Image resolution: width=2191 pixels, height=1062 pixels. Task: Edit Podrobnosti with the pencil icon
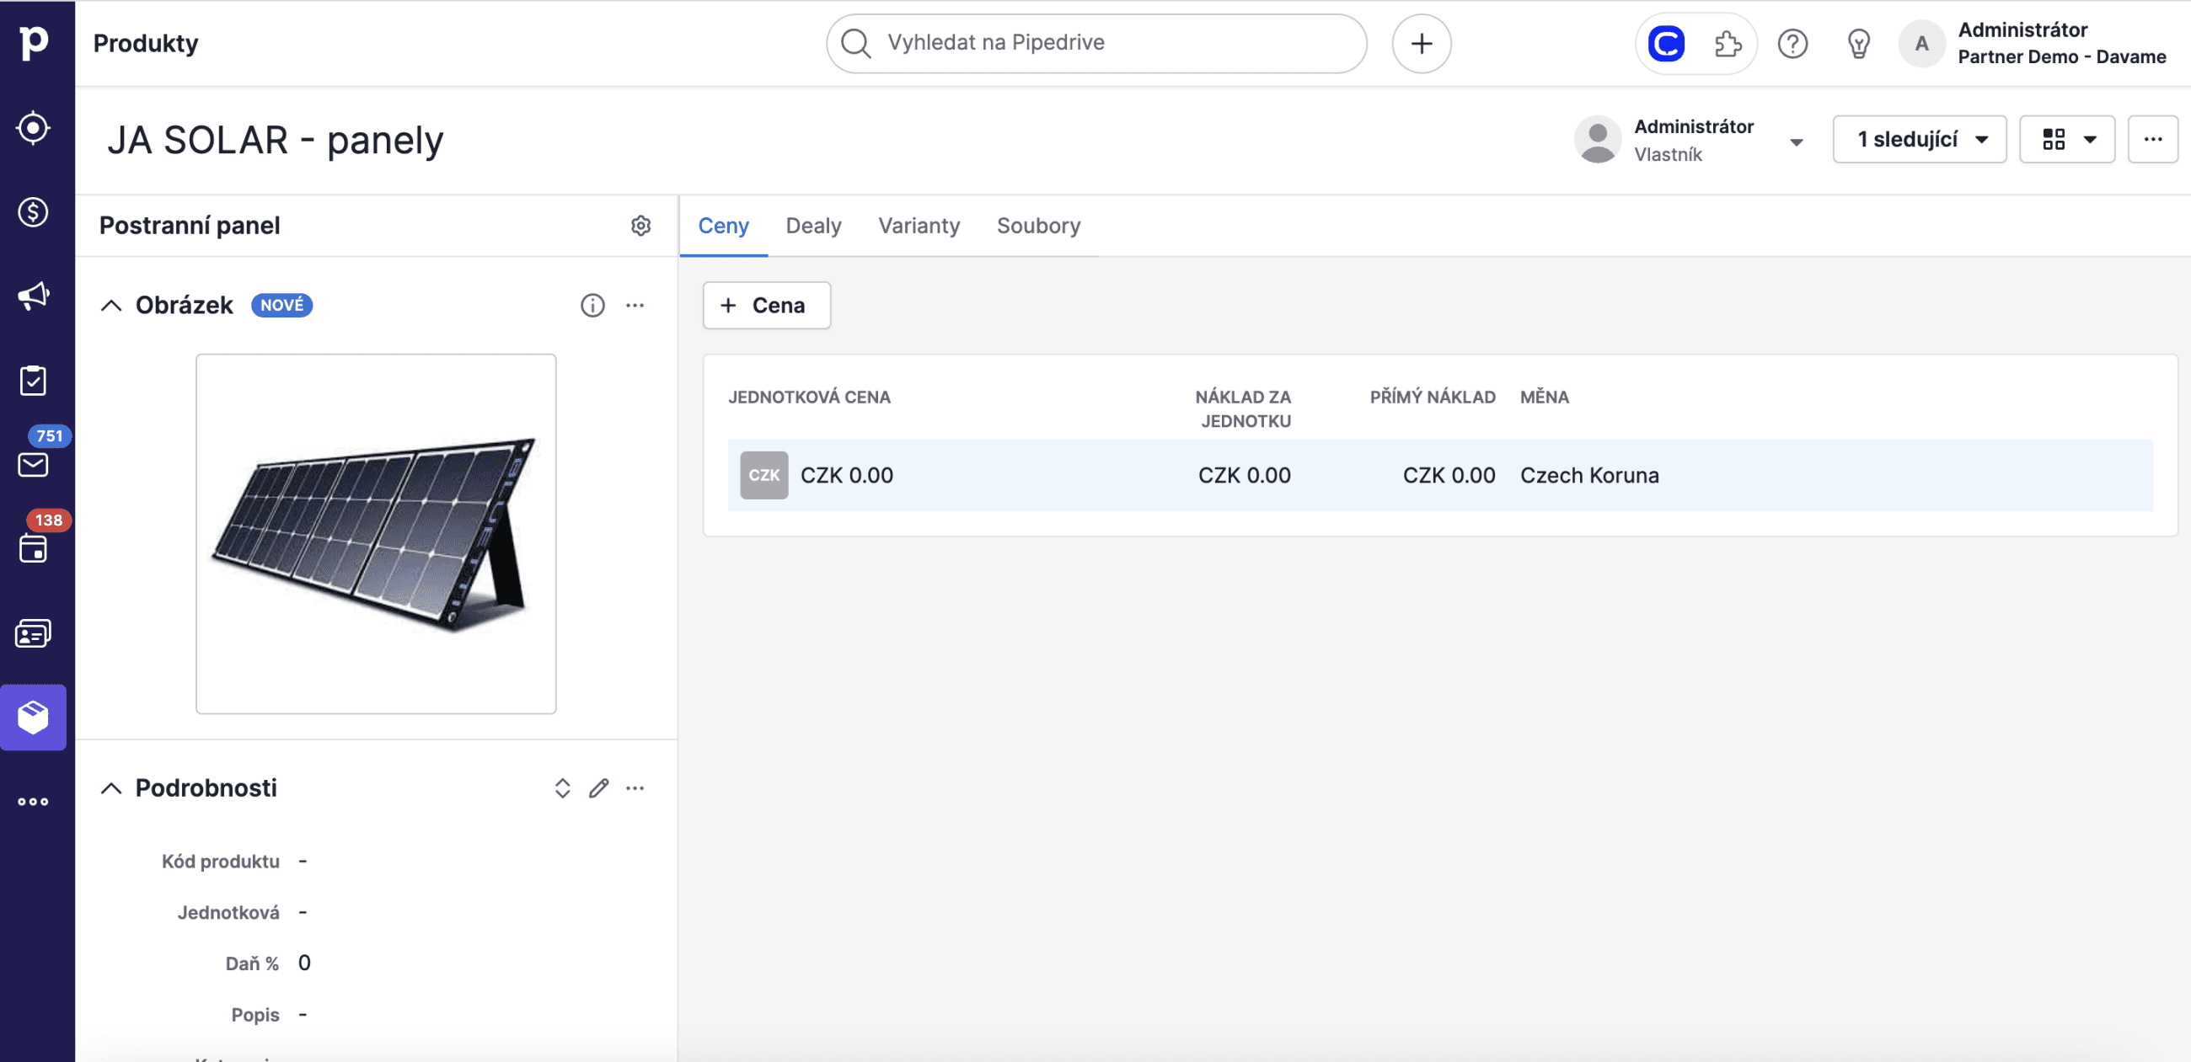pyautogui.click(x=599, y=788)
